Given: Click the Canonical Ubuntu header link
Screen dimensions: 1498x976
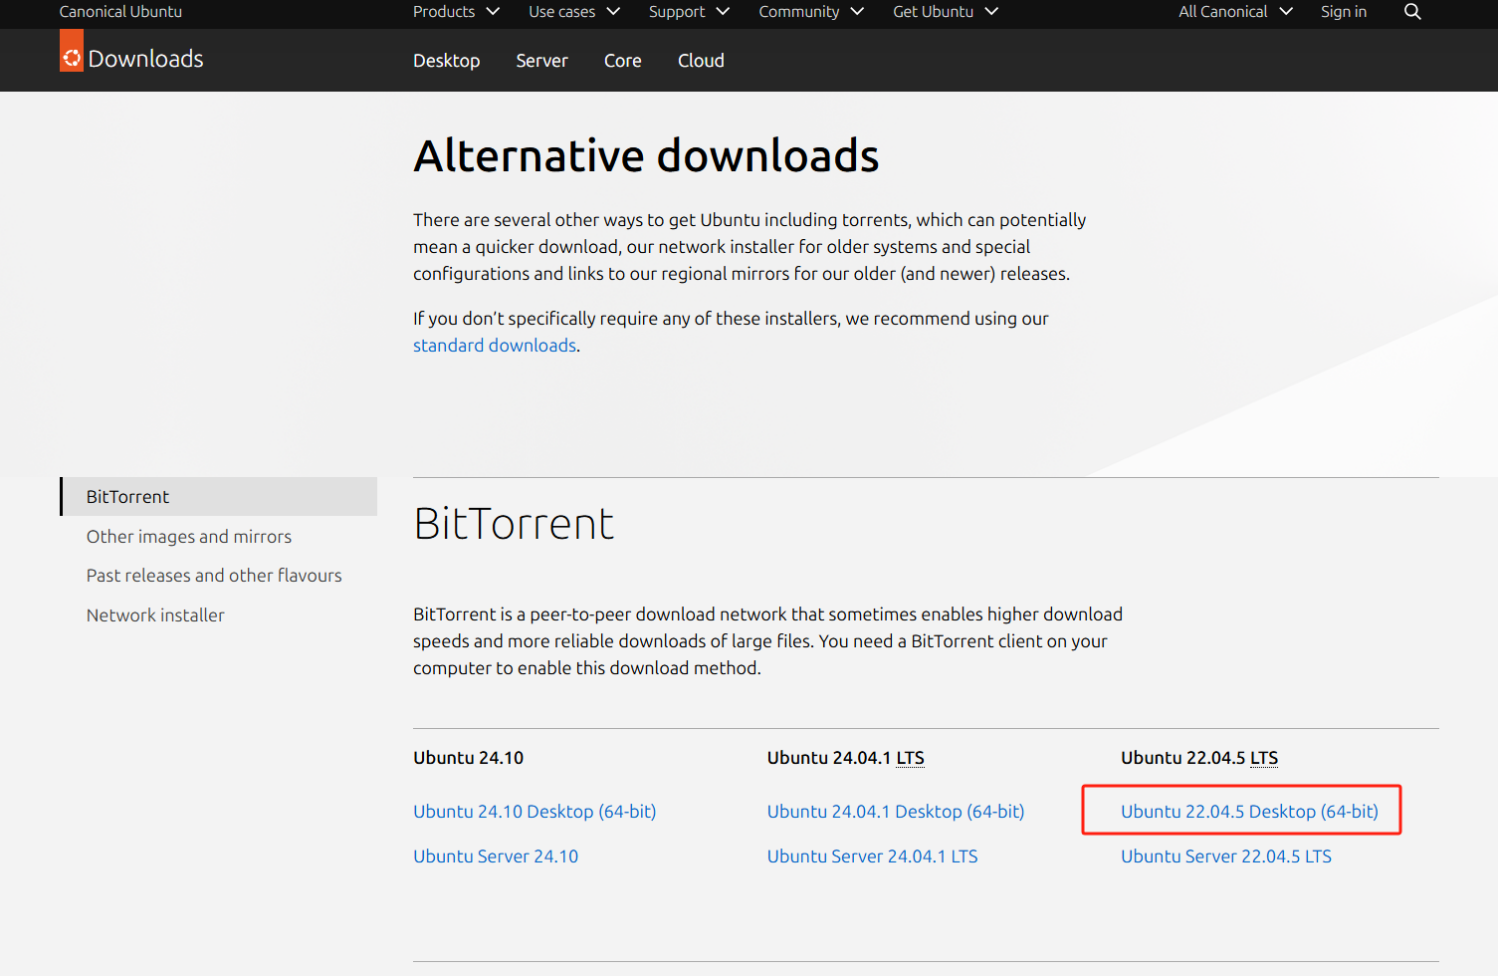Looking at the screenshot, I should 120,12.
